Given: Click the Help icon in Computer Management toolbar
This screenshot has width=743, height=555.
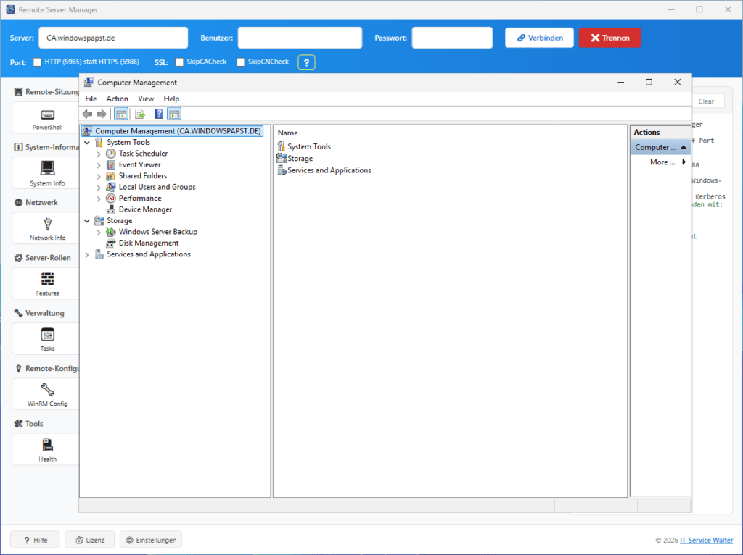Looking at the screenshot, I should point(159,114).
